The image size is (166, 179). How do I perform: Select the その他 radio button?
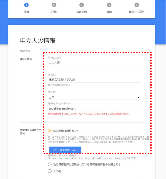(x=50, y=171)
